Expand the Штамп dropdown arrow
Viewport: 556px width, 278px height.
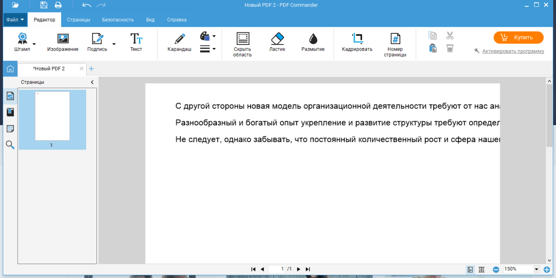(x=34, y=44)
